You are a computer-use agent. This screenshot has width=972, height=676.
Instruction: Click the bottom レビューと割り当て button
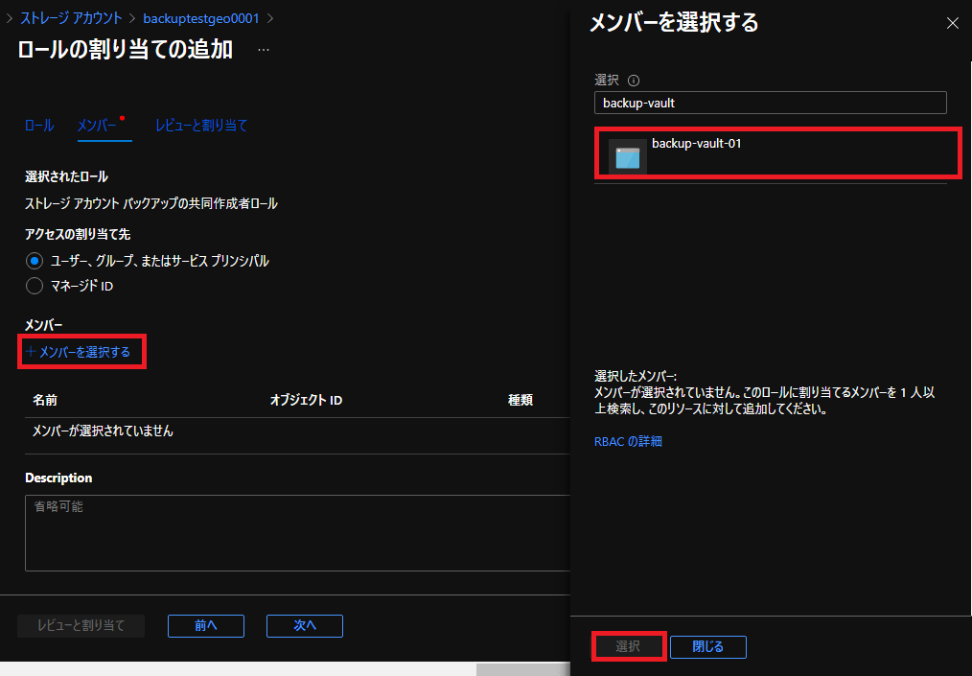(81, 626)
